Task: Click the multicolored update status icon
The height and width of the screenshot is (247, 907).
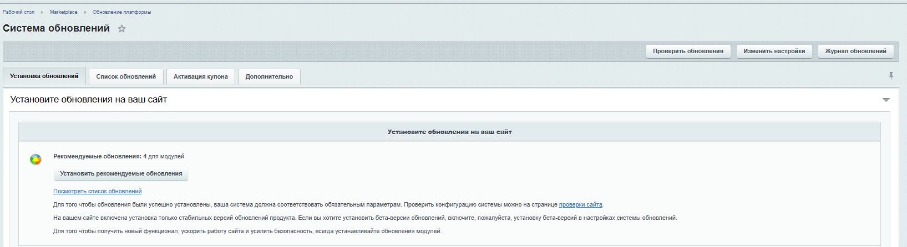Action: (36, 159)
